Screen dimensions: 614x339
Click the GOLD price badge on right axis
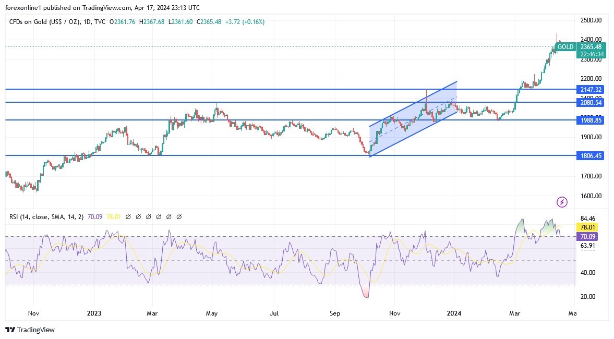tap(565, 46)
